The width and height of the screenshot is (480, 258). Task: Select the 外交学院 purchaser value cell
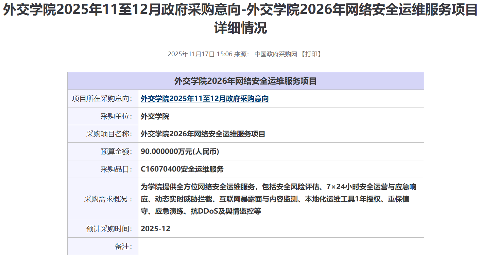coord(155,116)
